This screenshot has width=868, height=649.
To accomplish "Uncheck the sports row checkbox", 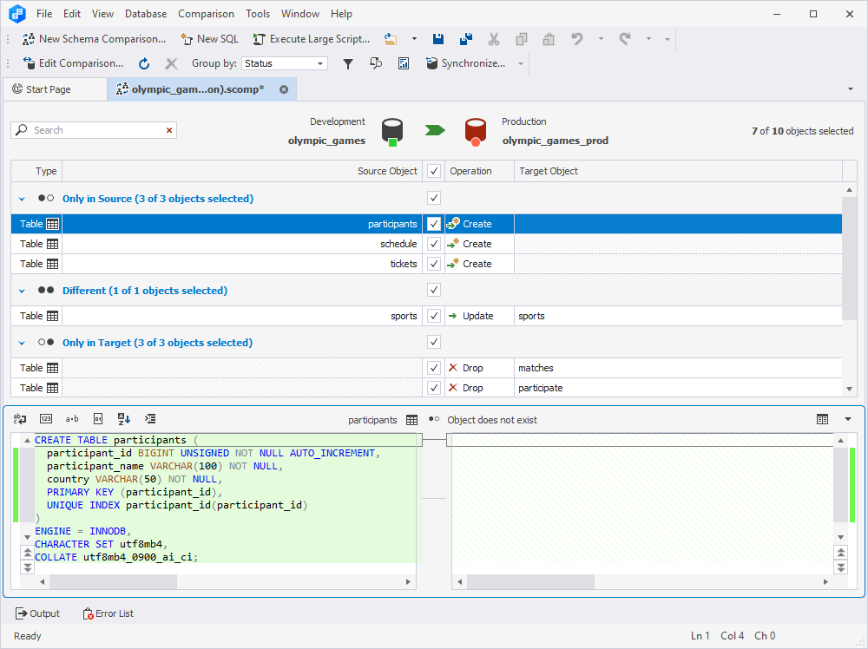I will coord(434,316).
